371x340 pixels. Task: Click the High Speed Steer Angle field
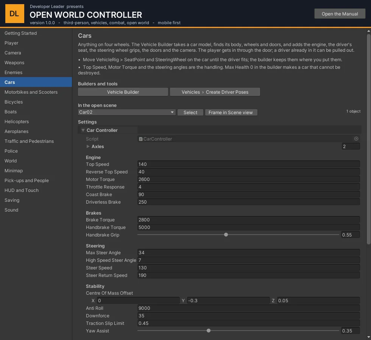[248, 260]
